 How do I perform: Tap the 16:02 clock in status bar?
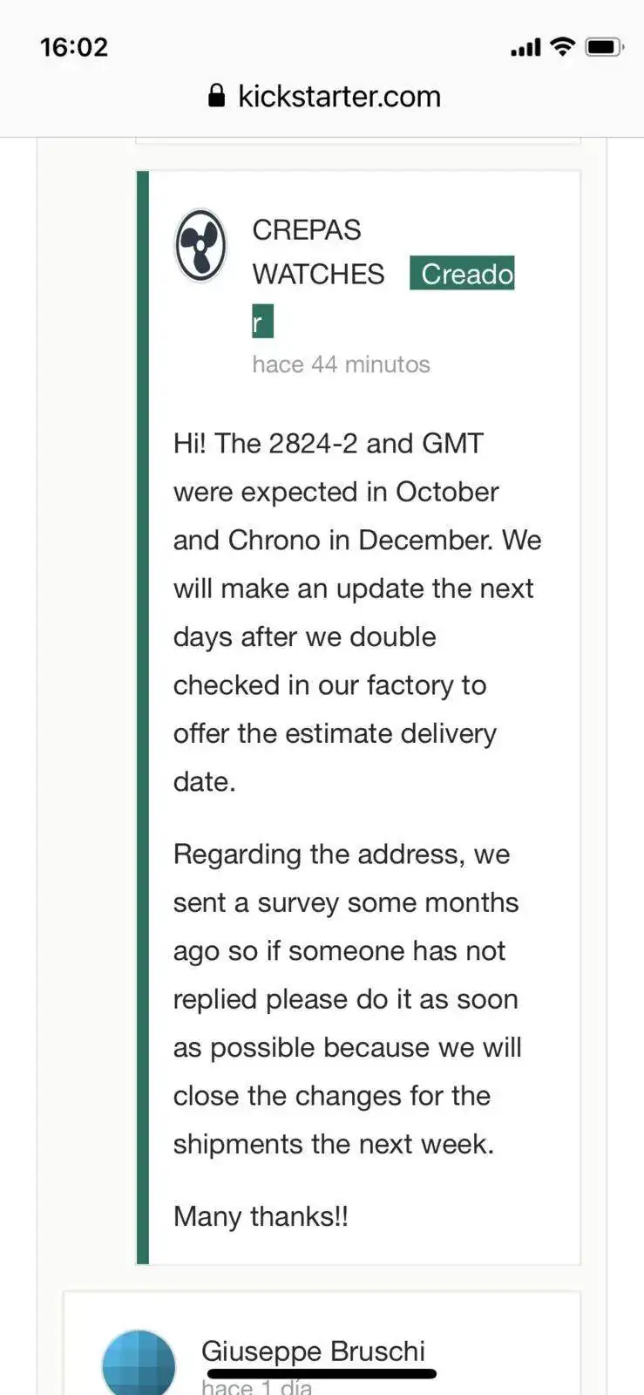pos(74,47)
